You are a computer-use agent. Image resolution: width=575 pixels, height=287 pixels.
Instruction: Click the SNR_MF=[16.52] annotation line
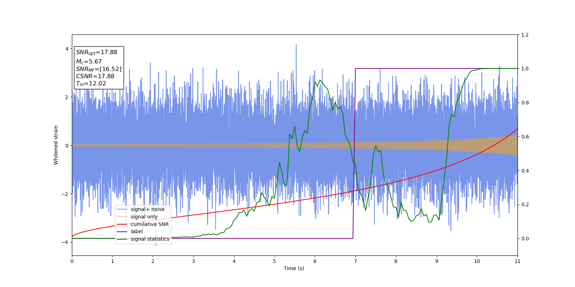(99, 69)
